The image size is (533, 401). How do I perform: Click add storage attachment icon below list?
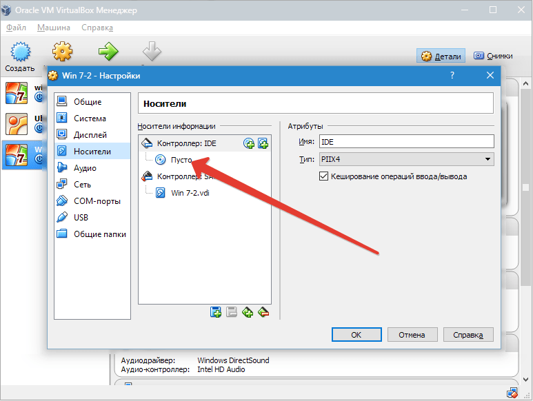tap(248, 312)
